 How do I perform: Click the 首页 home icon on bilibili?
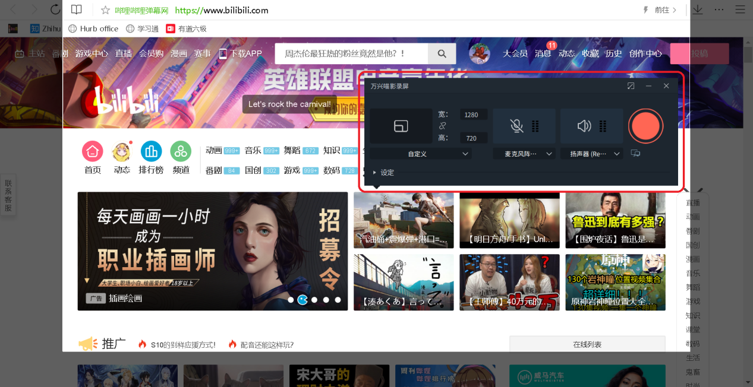click(x=92, y=153)
